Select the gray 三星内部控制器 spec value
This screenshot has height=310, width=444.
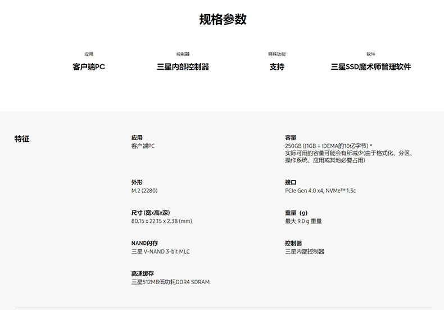[x=305, y=251]
